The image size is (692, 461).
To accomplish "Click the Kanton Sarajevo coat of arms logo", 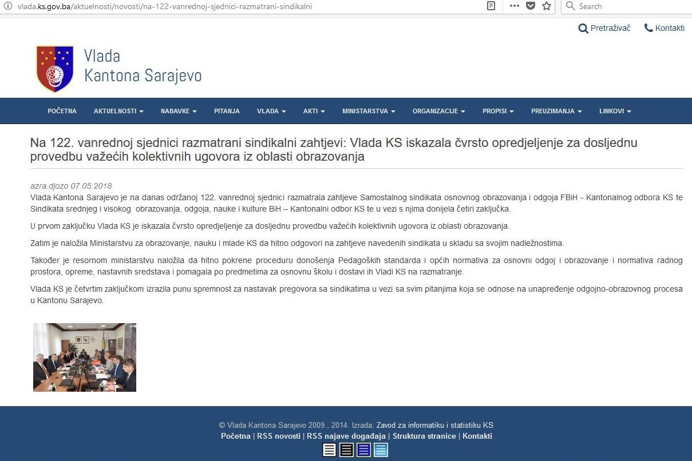I will pyautogui.click(x=55, y=69).
